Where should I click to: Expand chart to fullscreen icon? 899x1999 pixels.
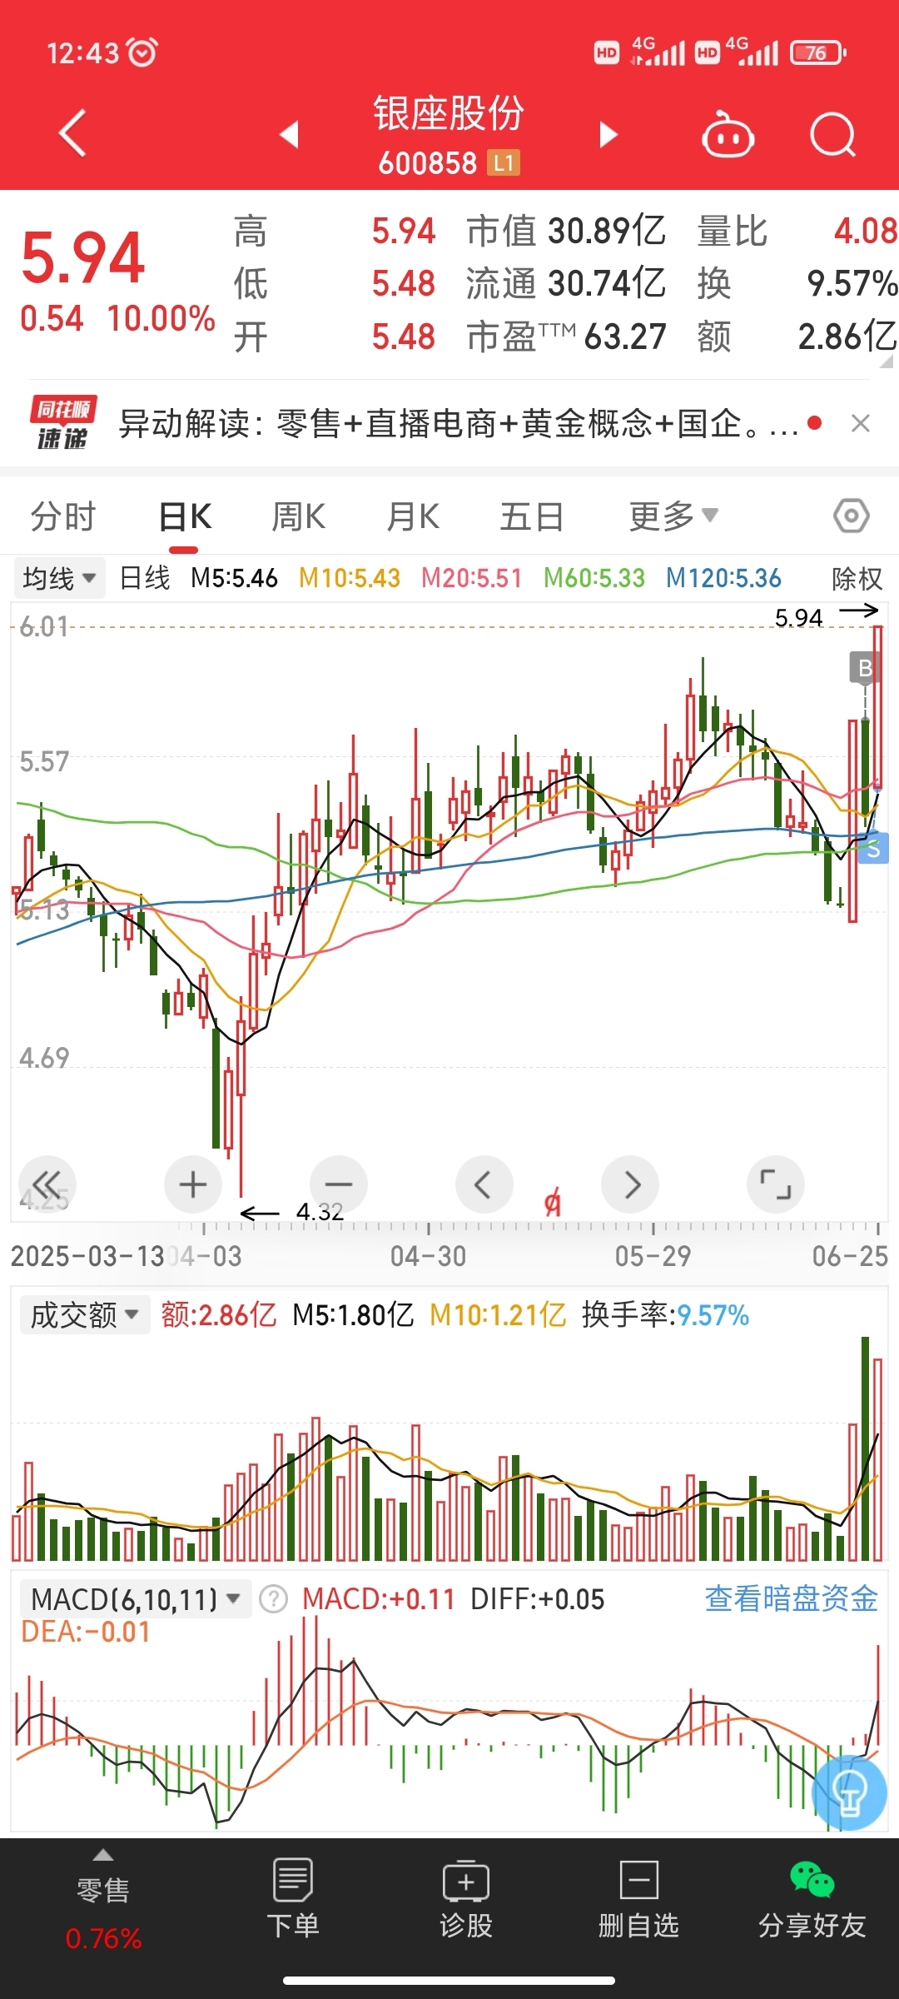[x=776, y=1184]
